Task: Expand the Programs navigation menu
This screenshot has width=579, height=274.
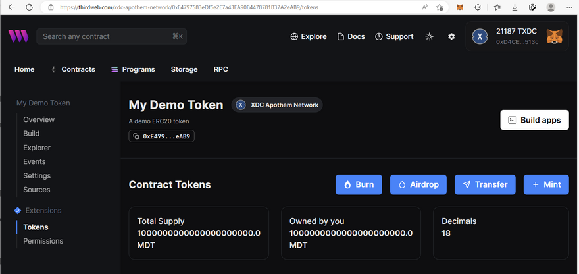Action: pos(133,69)
